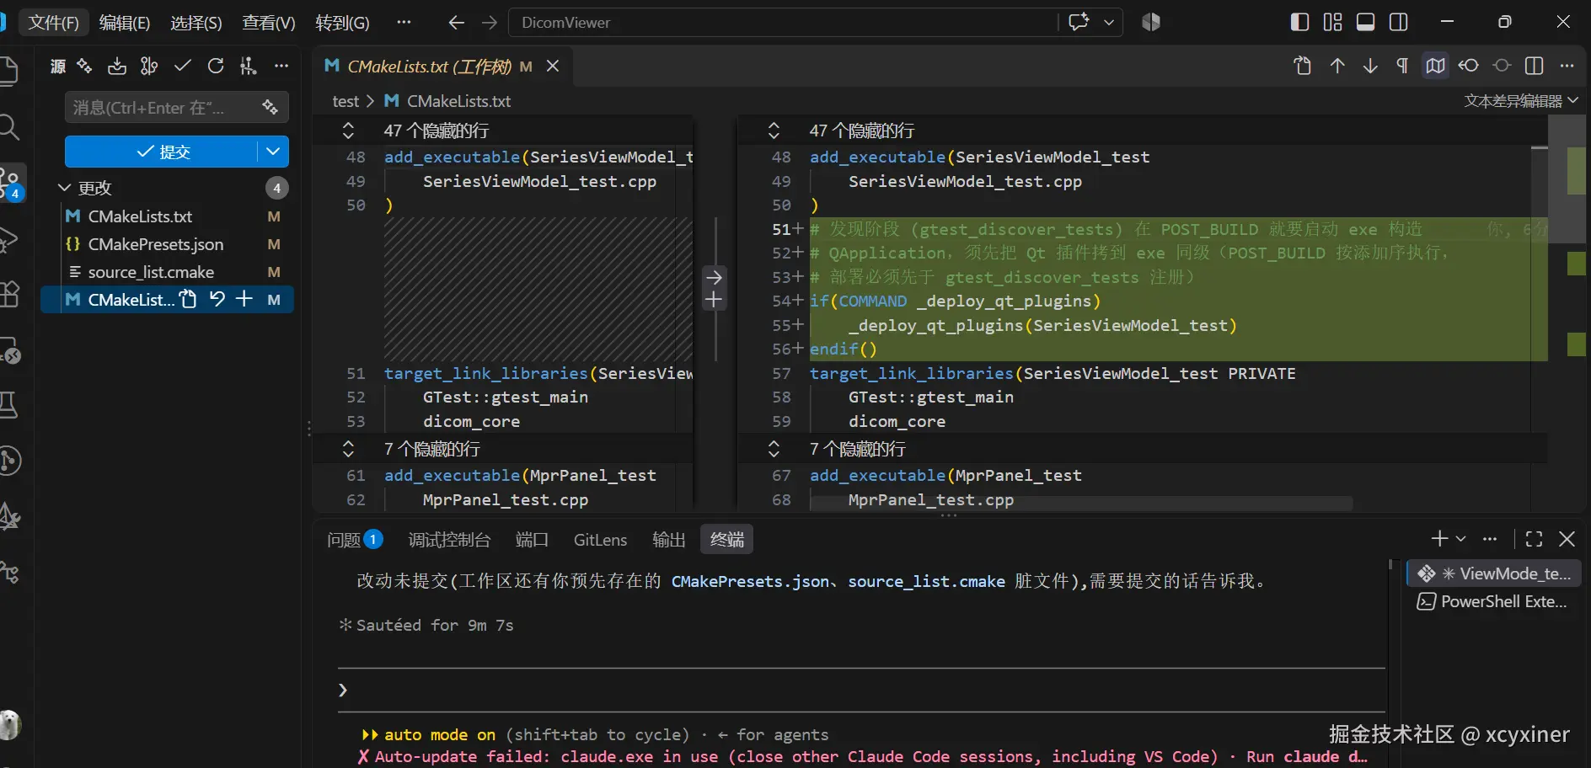The width and height of the screenshot is (1591, 768).
Task: Go to previous change with up arrow in diff toolbar
Action: [1337, 66]
